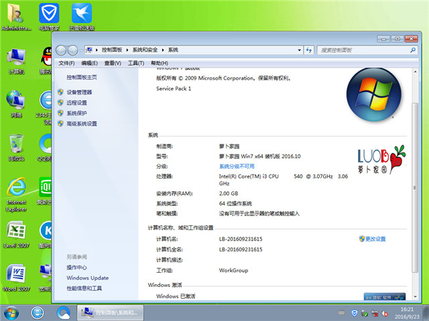Click the volume tray icon
This screenshot has height=321, width=429.
[385, 314]
